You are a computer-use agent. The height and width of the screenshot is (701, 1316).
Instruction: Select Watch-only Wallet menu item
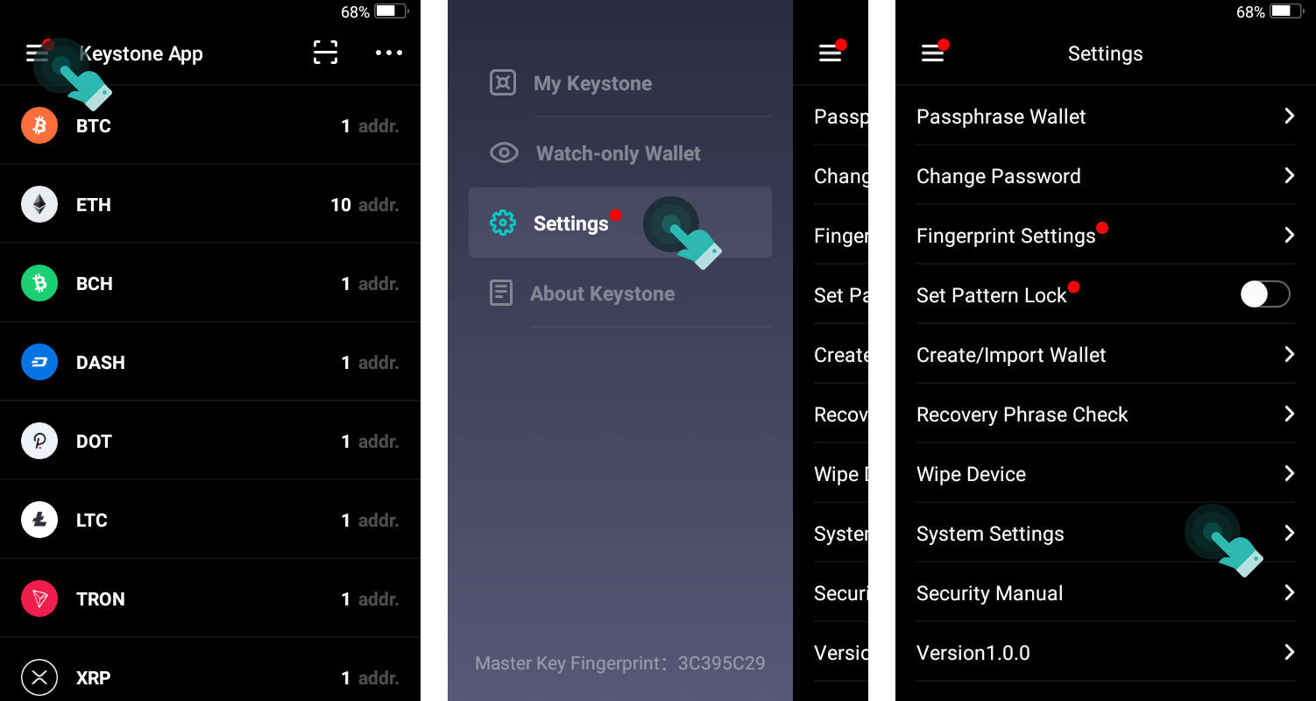coord(620,153)
